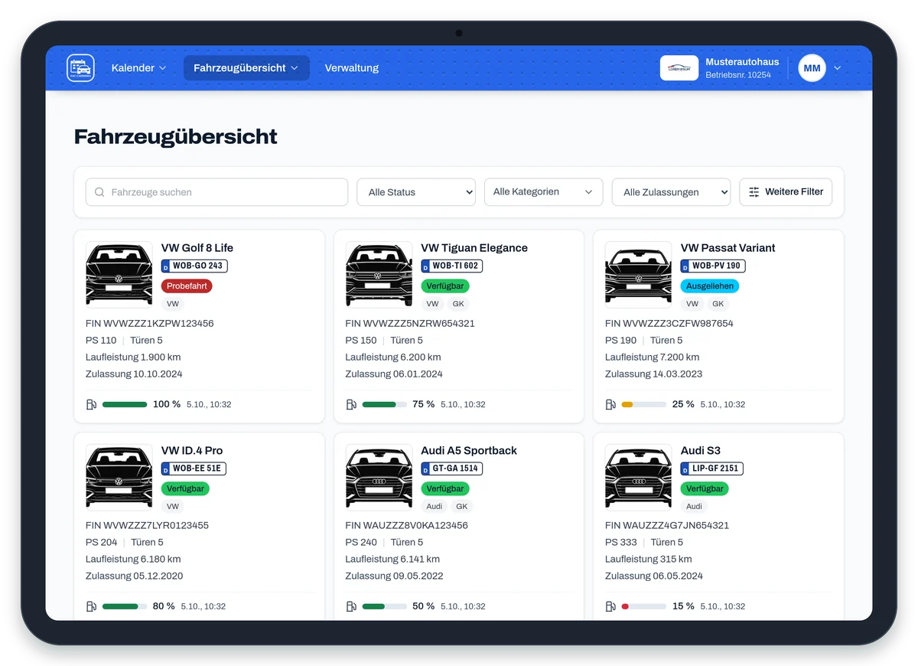The image size is (918, 666).
Task: Open the Audi S3 car thumbnail
Action: point(638,478)
